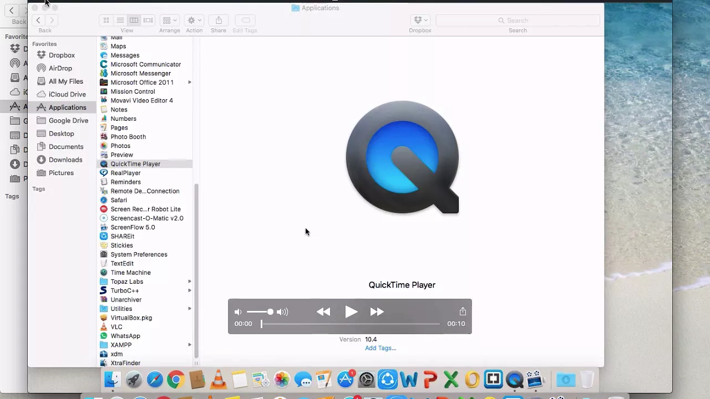Select Applications in sidebar
The image size is (710, 399).
[67, 108]
